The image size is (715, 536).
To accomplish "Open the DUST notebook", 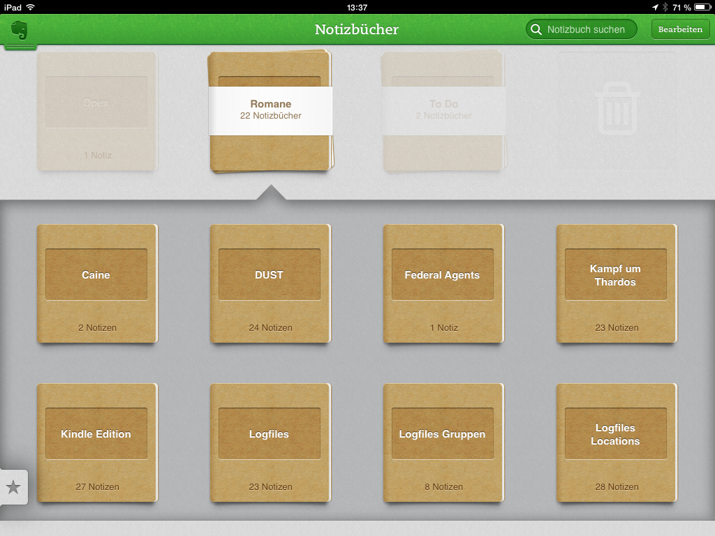I will click(x=270, y=283).
